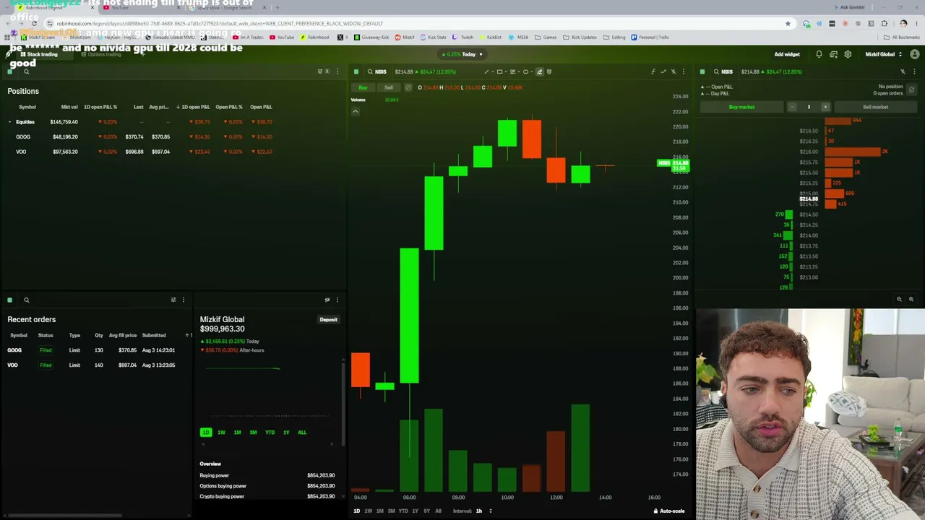Open account widget three-dot menu
925x520 pixels.
click(337, 300)
